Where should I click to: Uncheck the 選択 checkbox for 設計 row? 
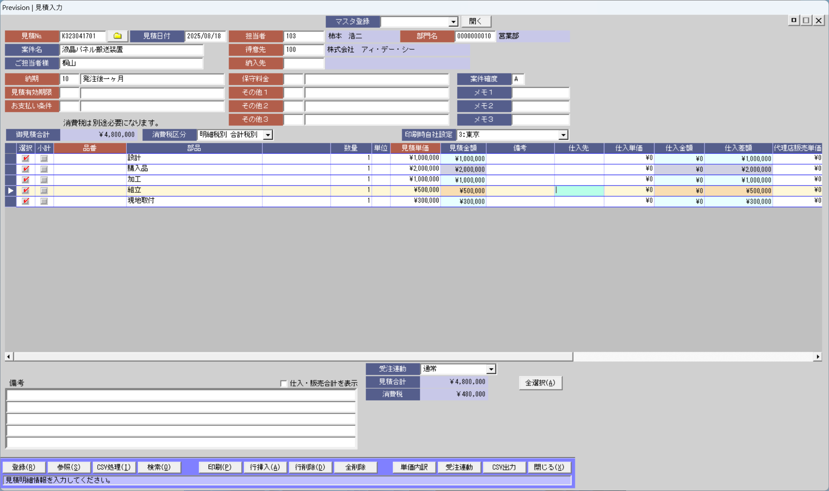[26, 159]
